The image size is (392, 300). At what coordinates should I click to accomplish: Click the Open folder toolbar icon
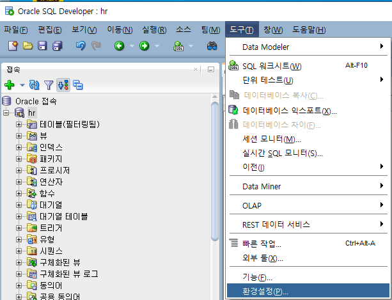(27, 46)
